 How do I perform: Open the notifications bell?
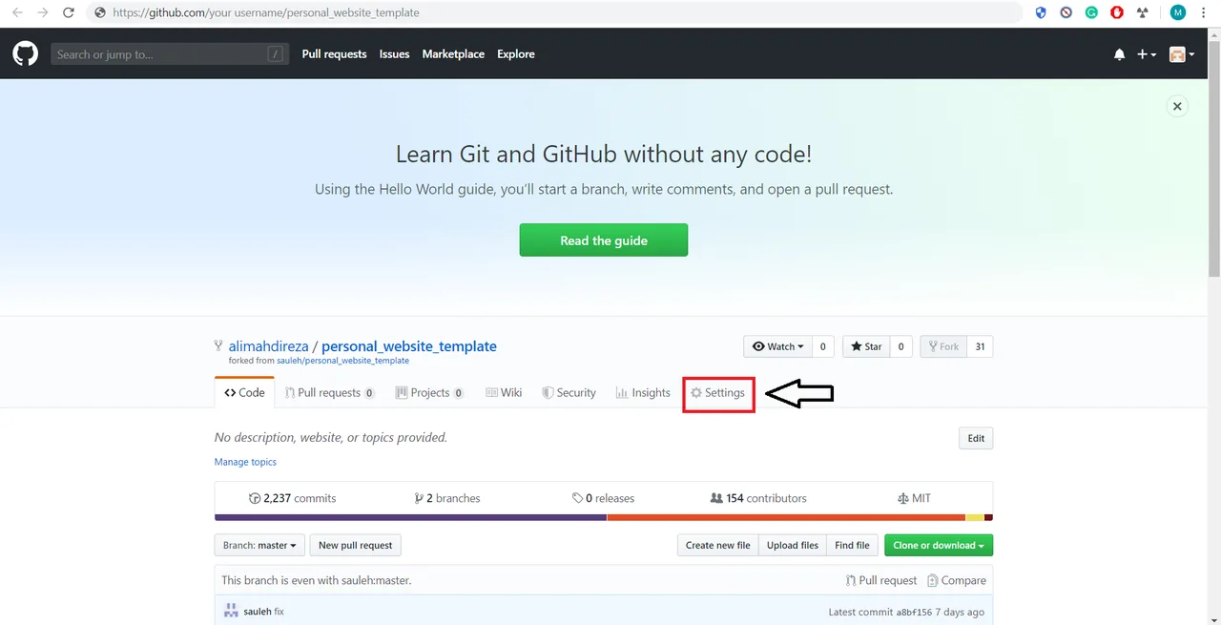pos(1119,54)
